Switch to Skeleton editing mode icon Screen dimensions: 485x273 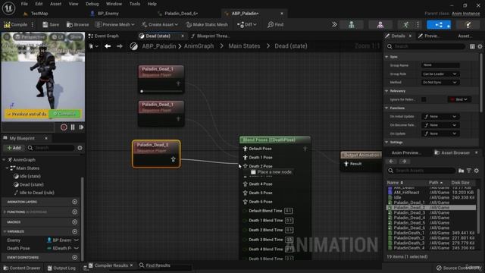[352, 25]
